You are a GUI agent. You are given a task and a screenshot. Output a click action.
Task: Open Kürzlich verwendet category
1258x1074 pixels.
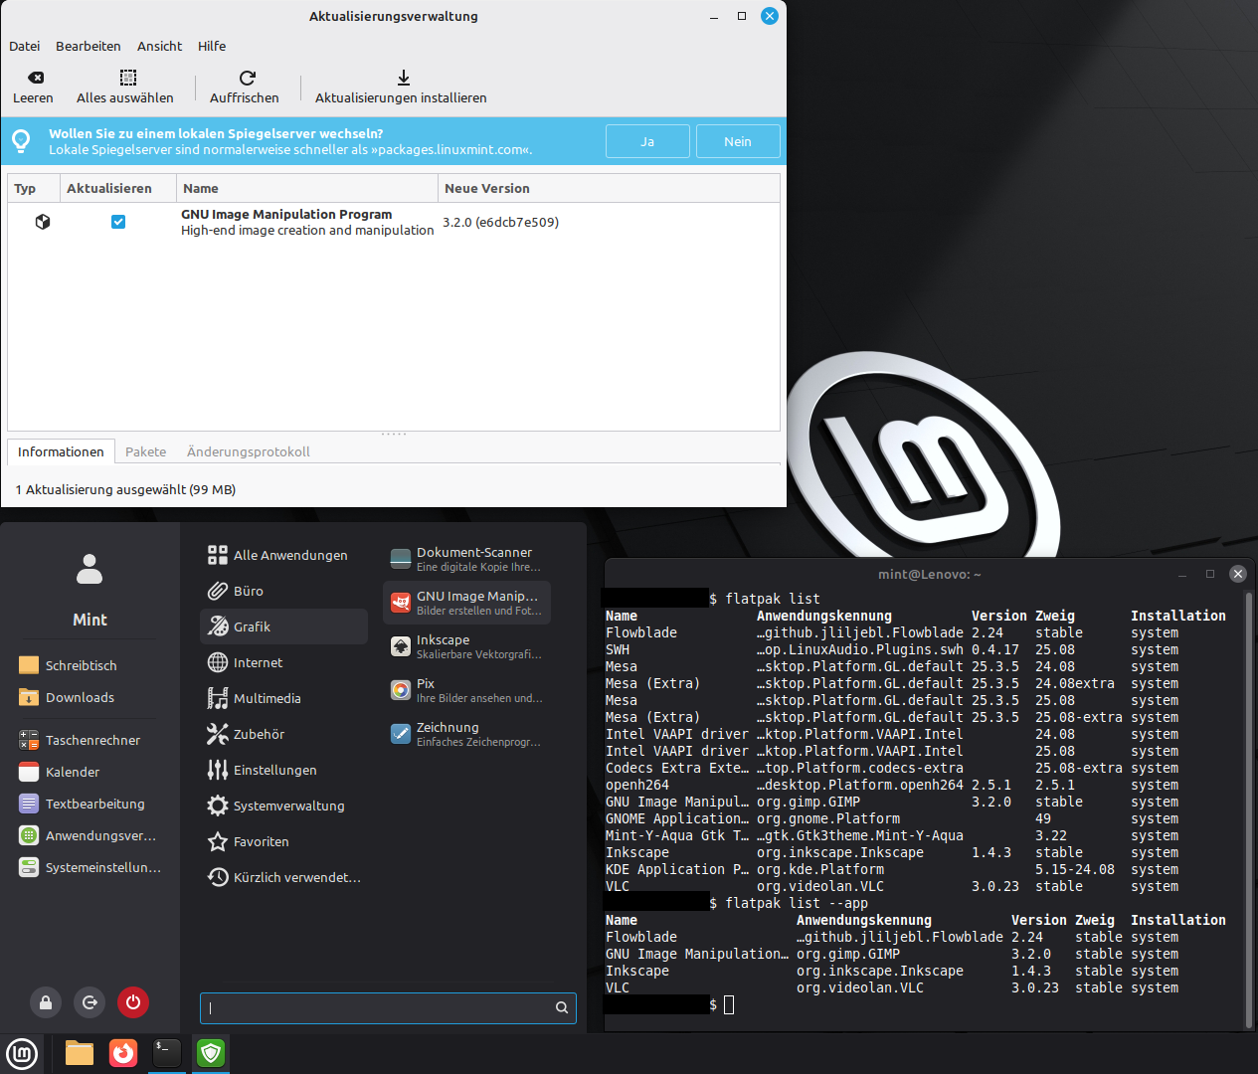(283, 877)
